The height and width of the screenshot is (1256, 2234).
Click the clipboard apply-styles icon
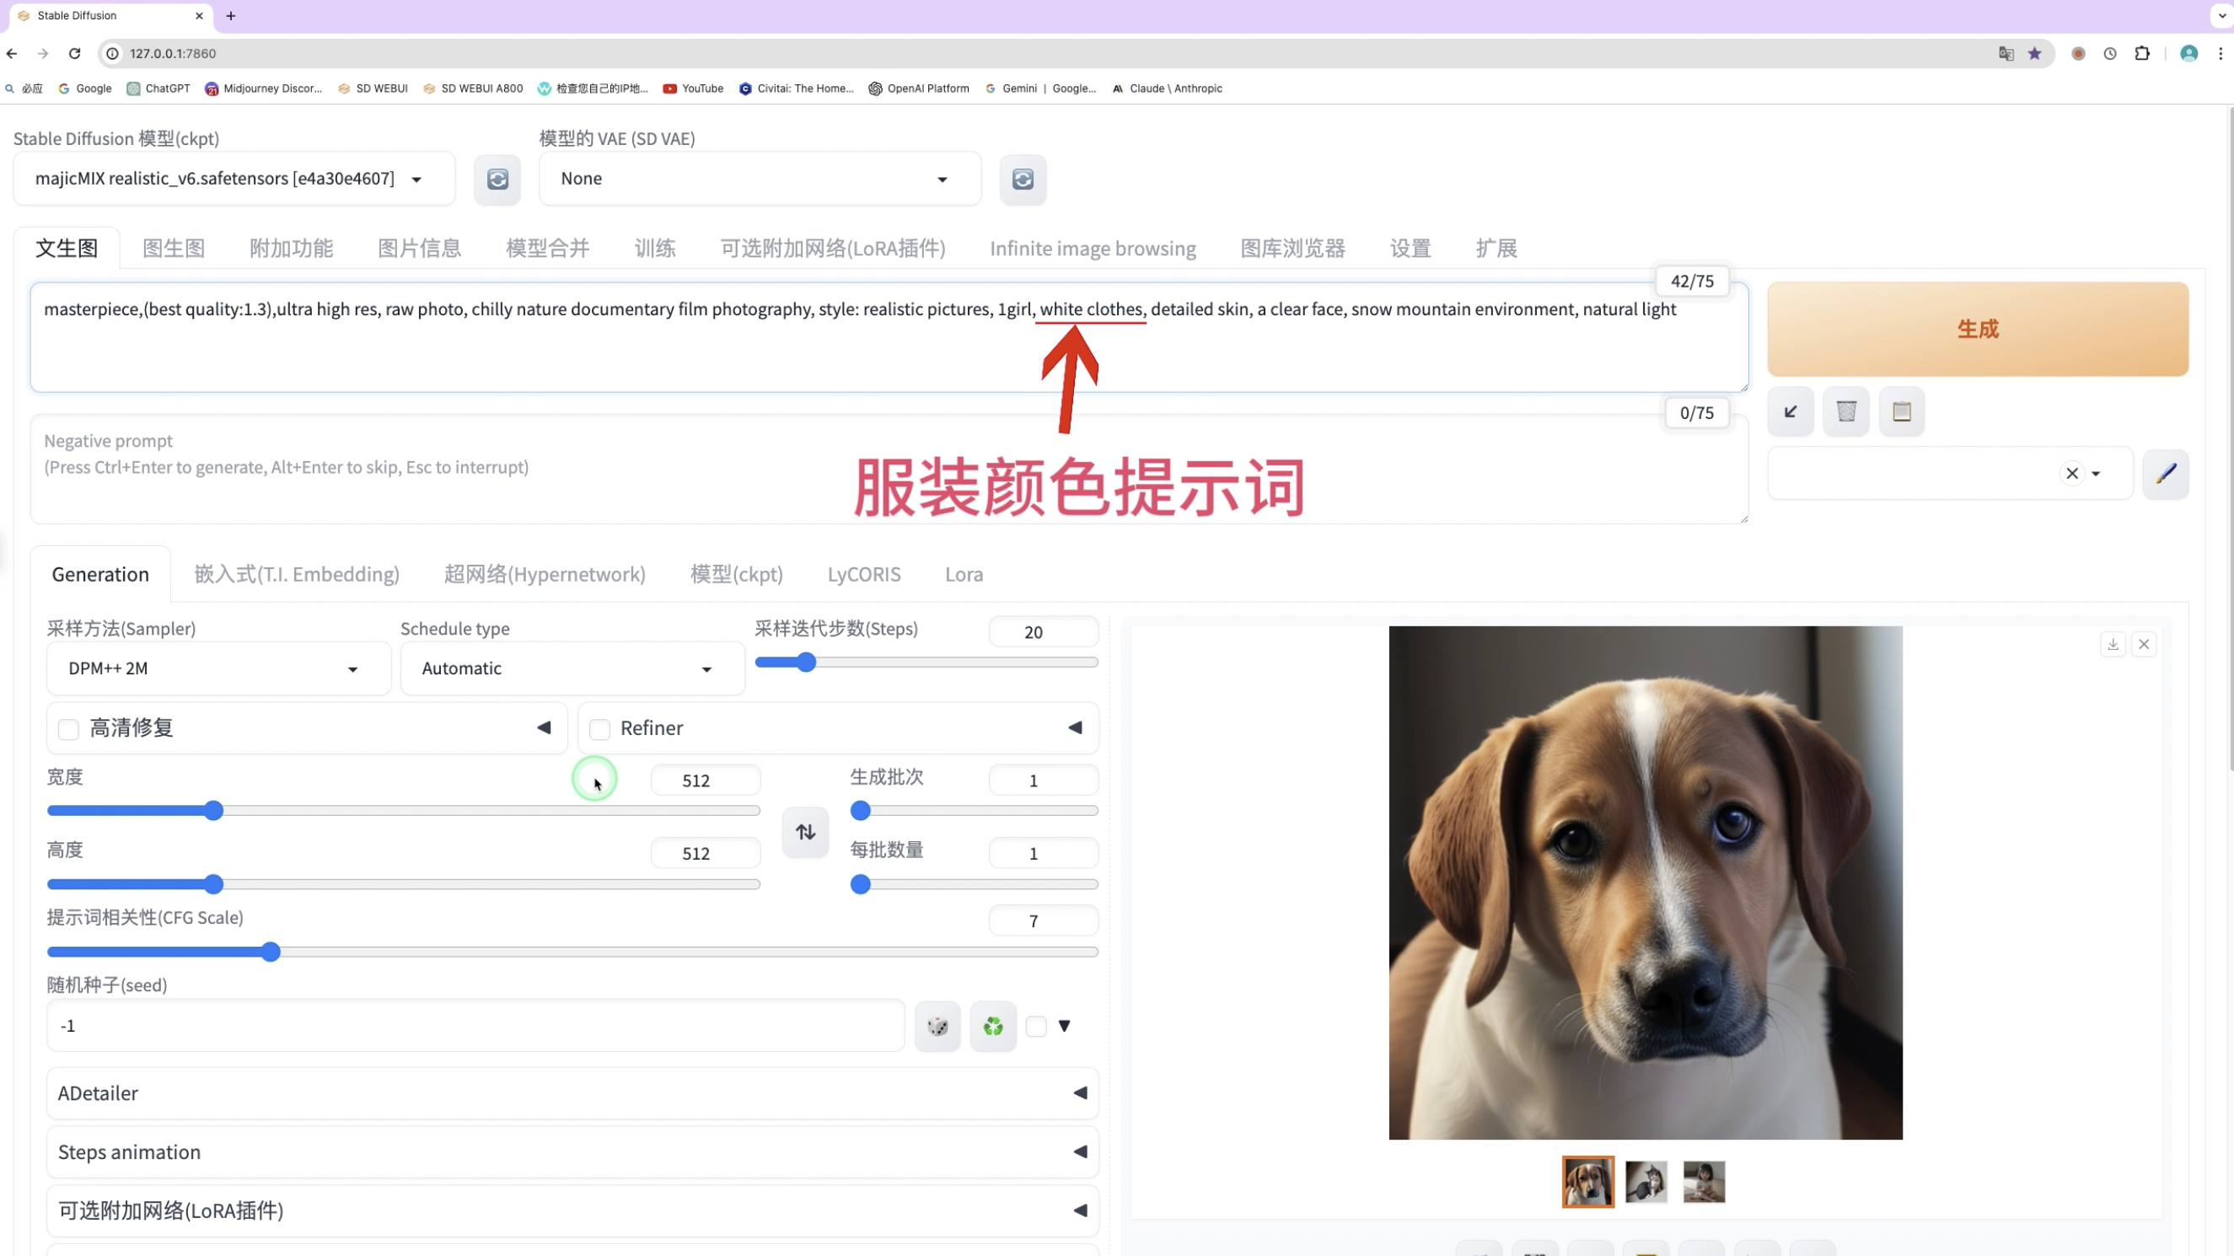click(x=1902, y=411)
